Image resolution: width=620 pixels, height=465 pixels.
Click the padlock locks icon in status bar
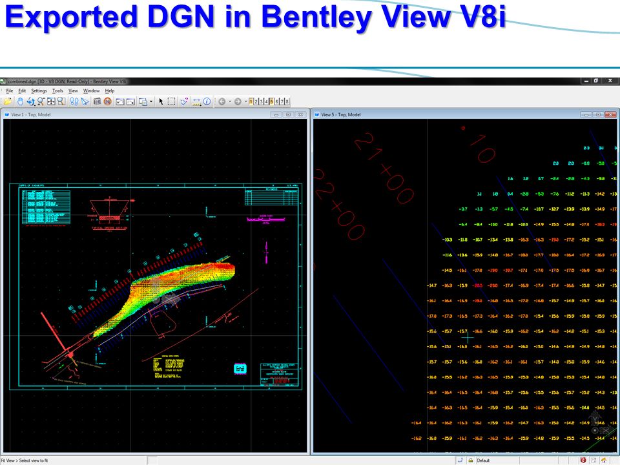[471, 460]
